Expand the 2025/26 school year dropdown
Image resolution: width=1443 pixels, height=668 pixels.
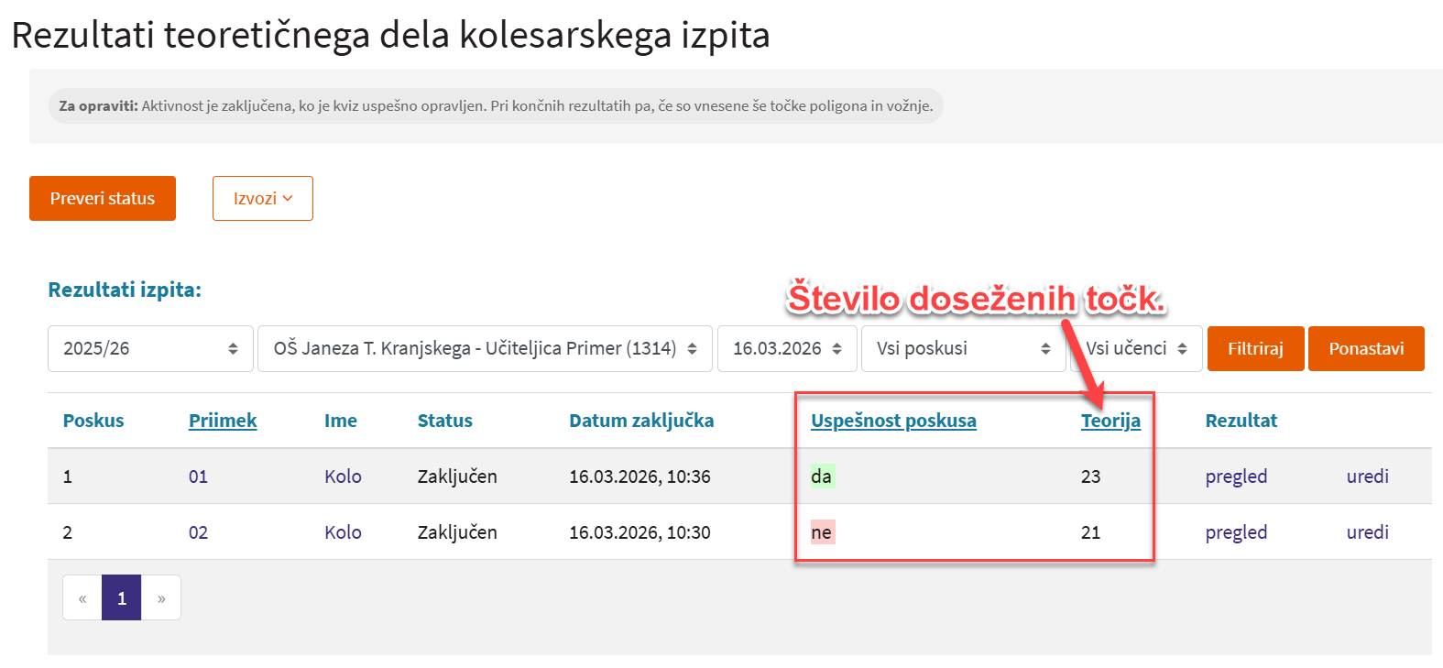150,349
